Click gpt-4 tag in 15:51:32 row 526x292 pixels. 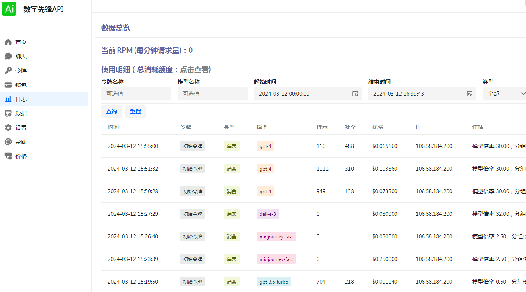pos(265,169)
